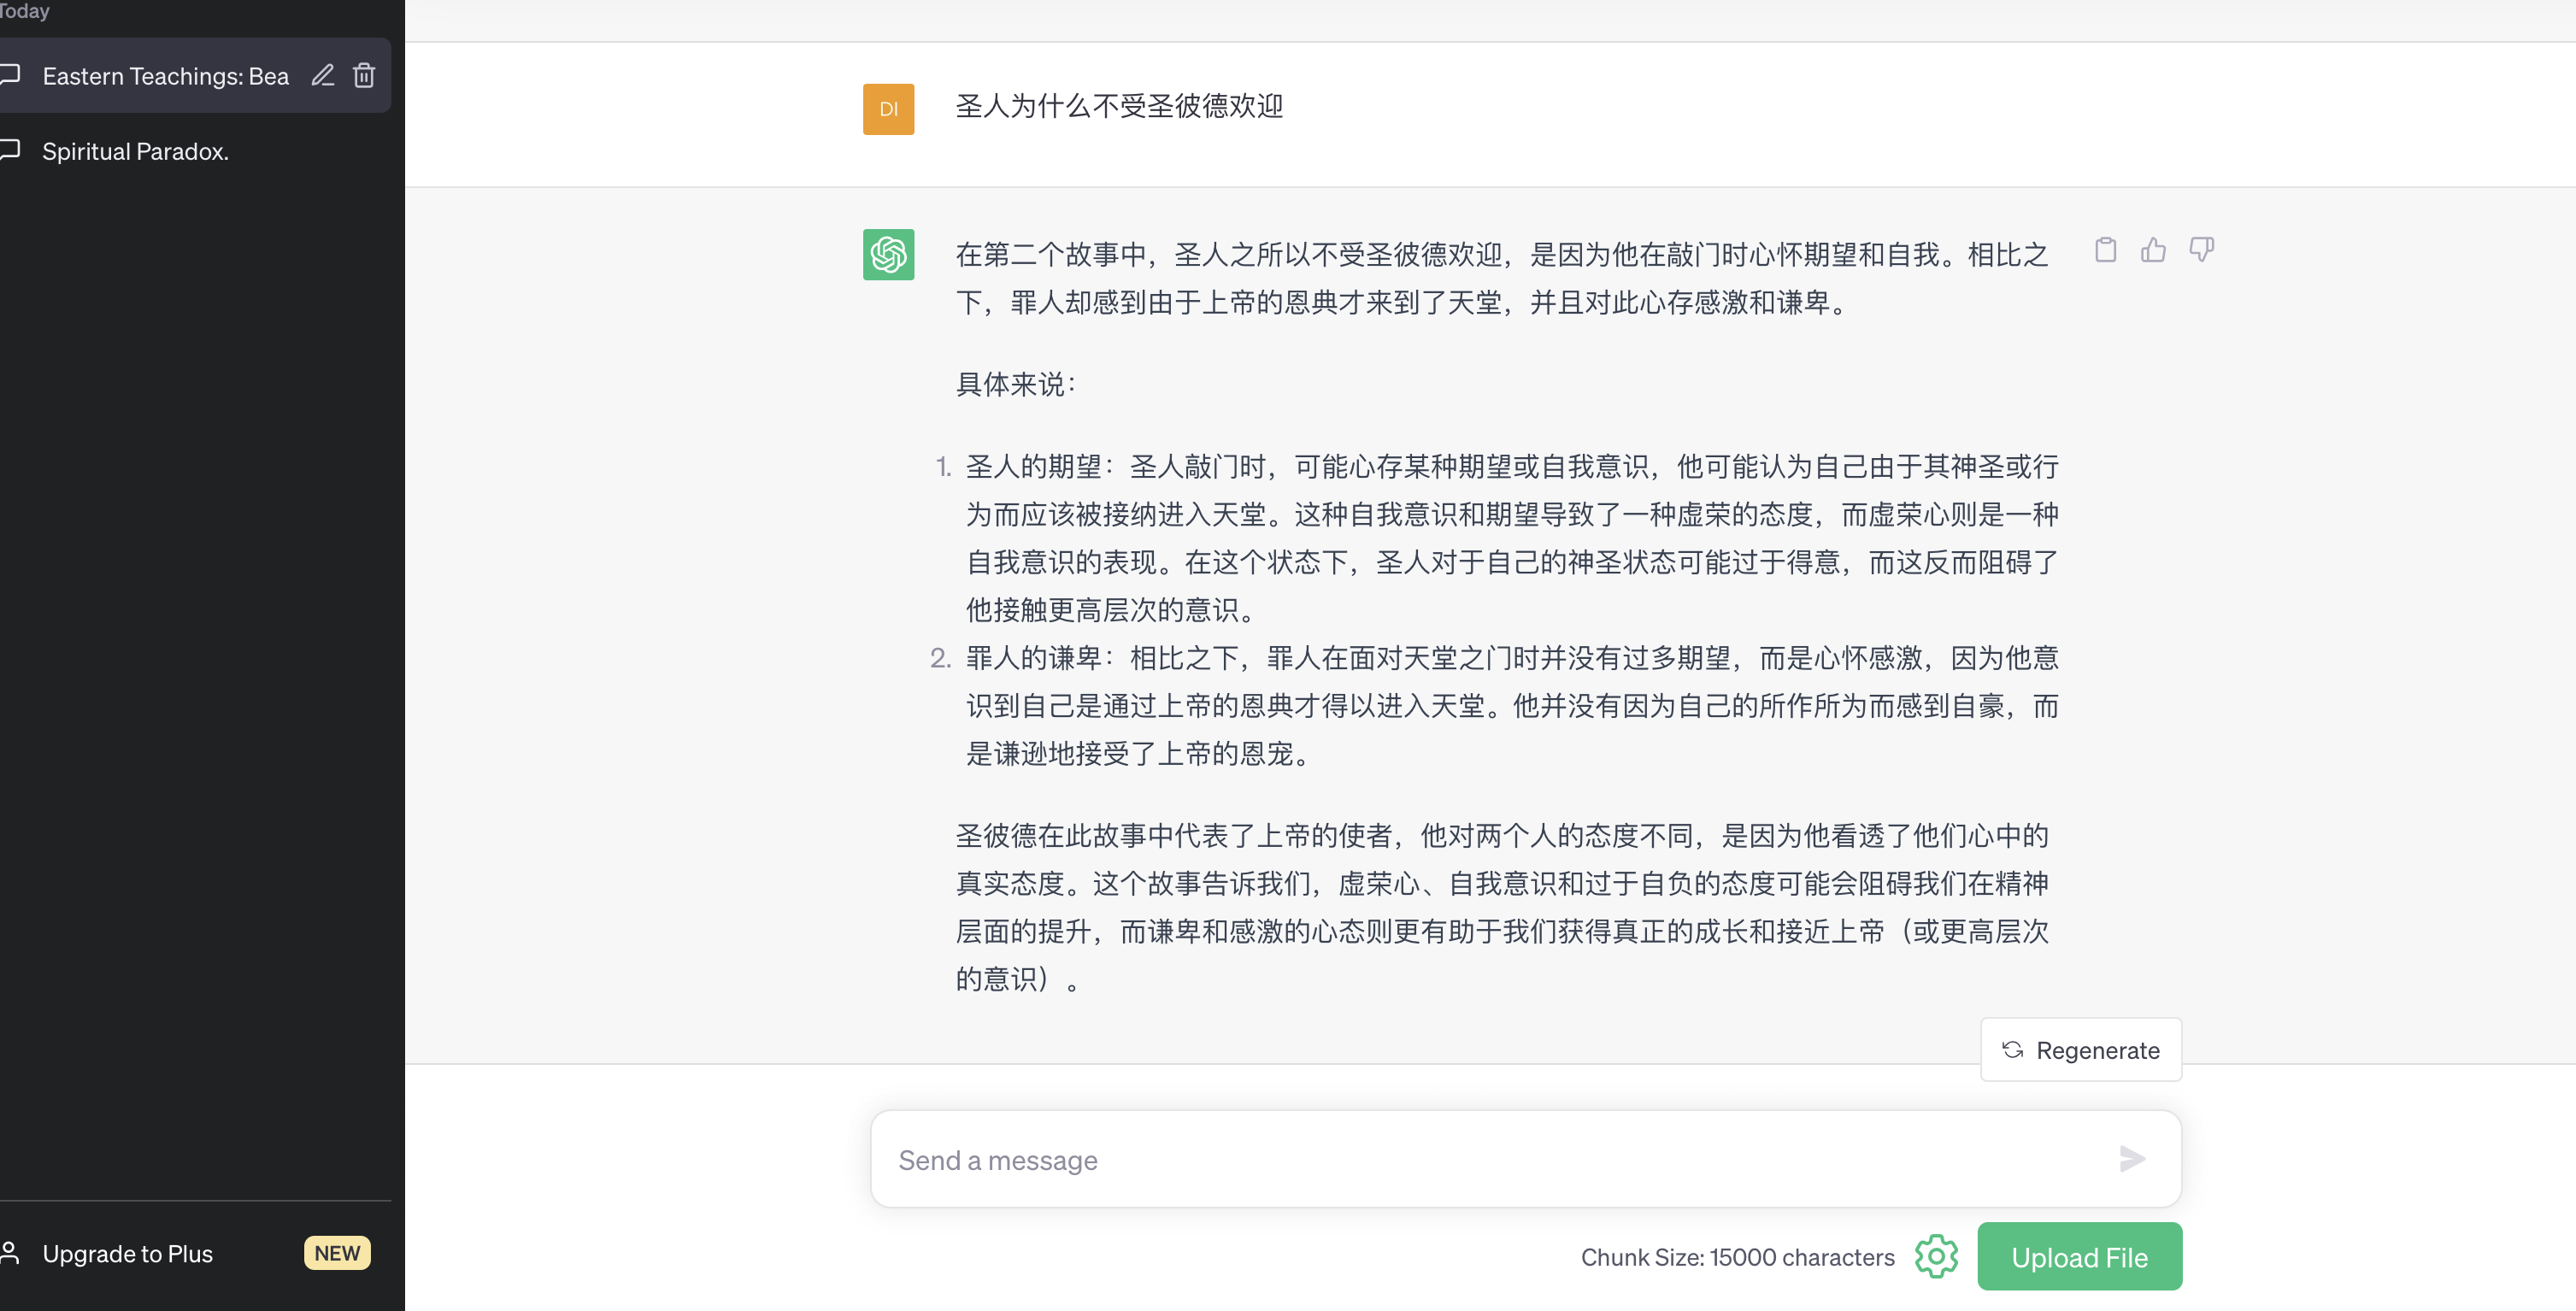Screen dimensions: 2576x1311
Task: Open the Spiritual Paradox conversation
Action: click(136, 151)
